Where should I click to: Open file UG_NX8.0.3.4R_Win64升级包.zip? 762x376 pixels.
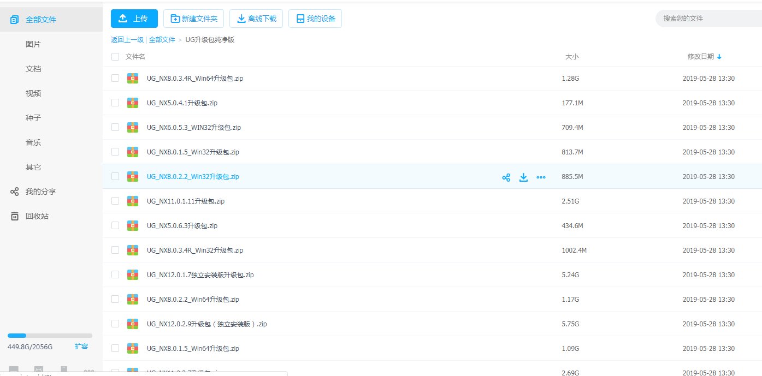click(195, 78)
